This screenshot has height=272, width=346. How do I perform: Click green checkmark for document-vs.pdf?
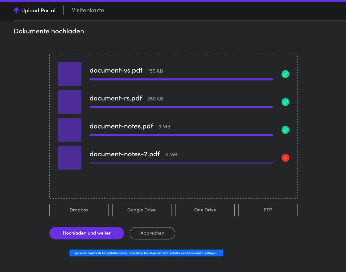[x=285, y=74]
